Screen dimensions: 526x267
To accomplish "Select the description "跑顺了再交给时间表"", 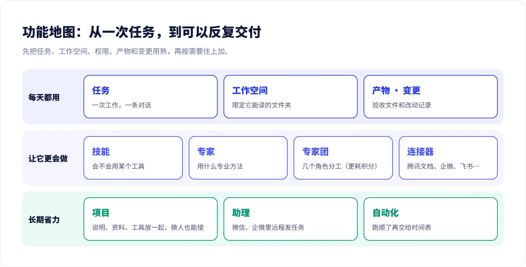I will (402, 228).
